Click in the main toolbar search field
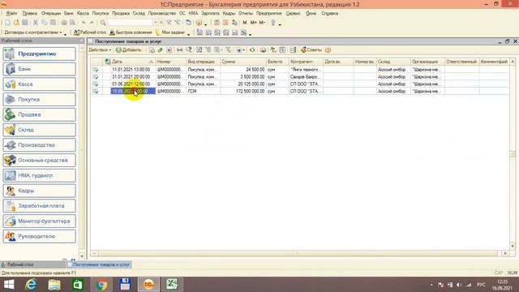519x292 pixels. pos(130,23)
